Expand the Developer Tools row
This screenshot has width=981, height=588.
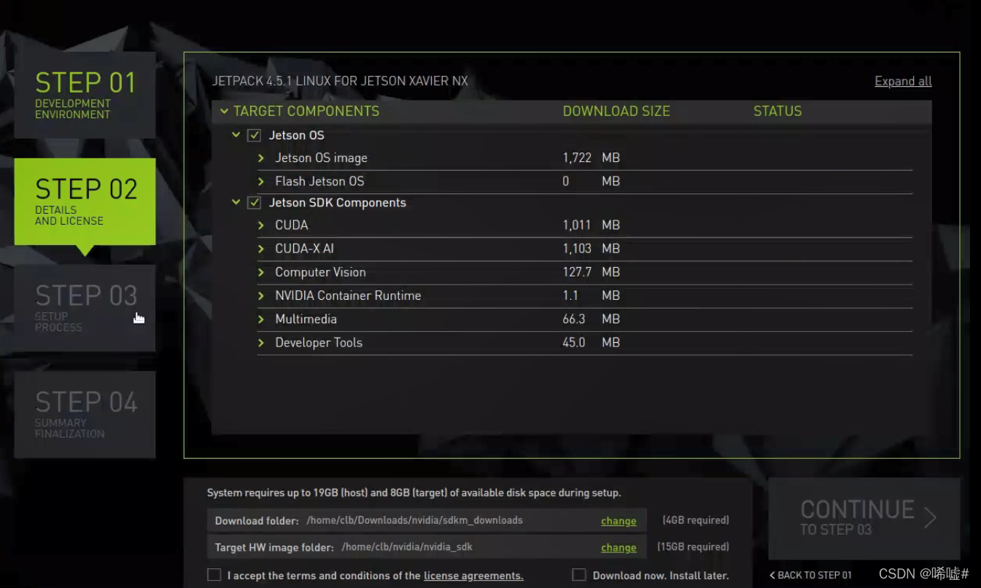pyautogui.click(x=261, y=342)
